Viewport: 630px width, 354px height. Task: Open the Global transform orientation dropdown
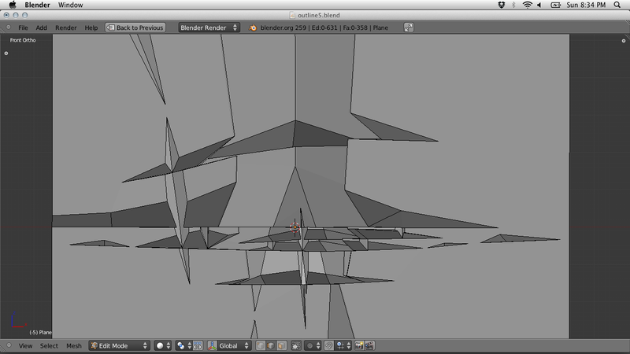[234, 345]
